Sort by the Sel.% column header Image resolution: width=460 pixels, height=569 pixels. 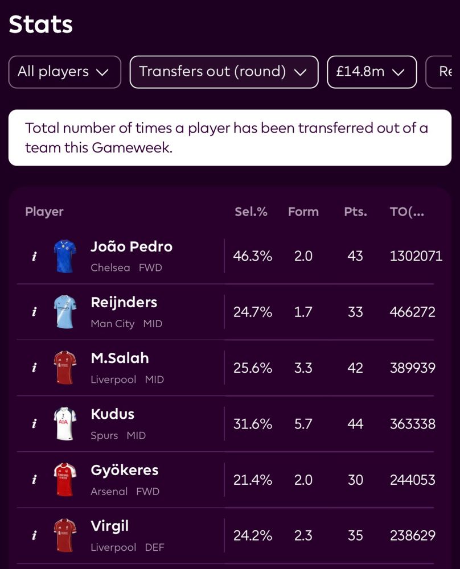(x=251, y=212)
